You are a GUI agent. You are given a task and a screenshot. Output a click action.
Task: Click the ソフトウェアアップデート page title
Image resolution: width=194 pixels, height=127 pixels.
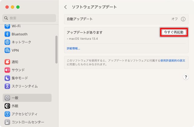[x=94, y=7]
